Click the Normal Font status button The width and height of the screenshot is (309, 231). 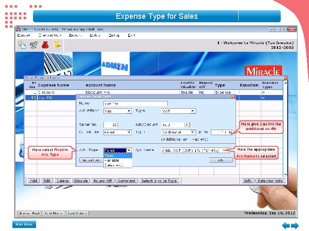30,213
